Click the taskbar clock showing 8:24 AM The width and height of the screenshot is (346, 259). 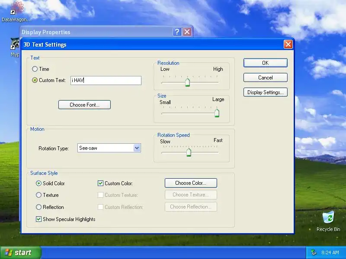click(330, 253)
